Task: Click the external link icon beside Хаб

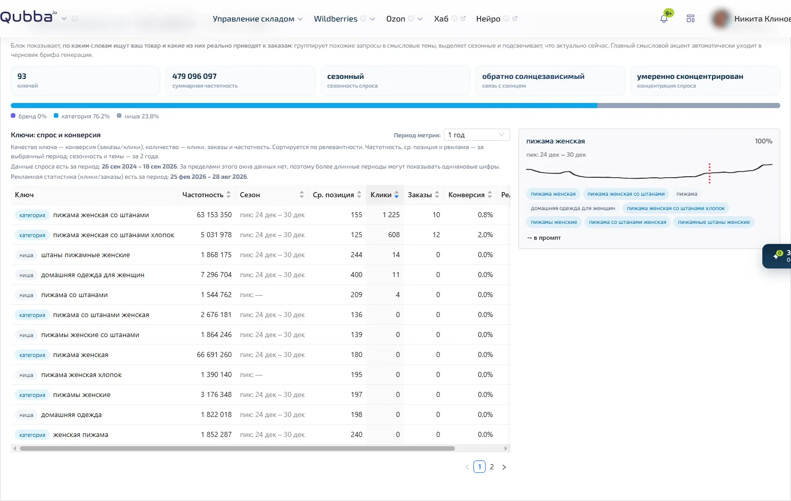Action: [x=463, y=19]
